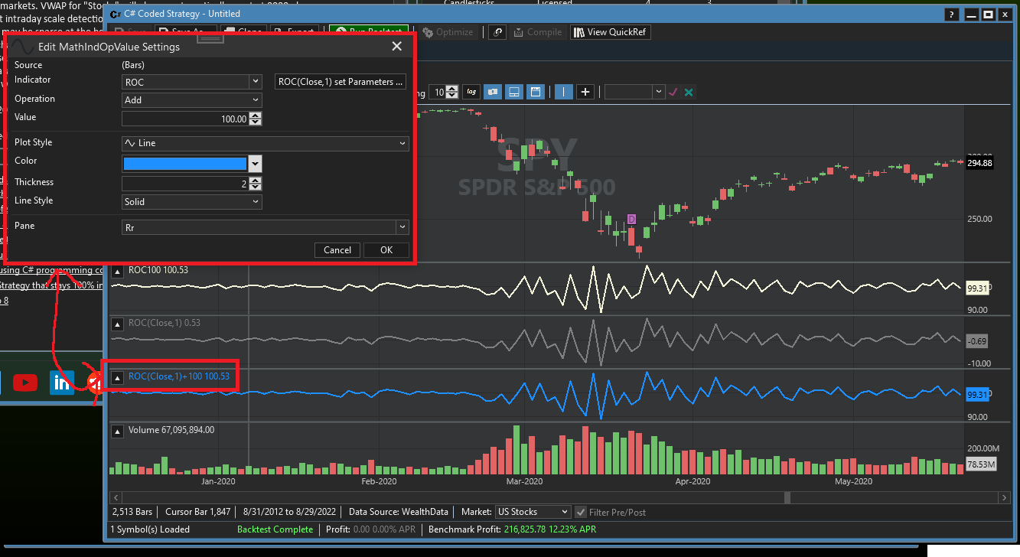The image size is (1020, 557).
Task: Click Thickness stepper arrows
Action: coord(256,184)
